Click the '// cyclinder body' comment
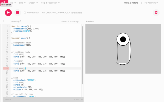The height and width of the screenshot is (102, 164). (21, 52)
